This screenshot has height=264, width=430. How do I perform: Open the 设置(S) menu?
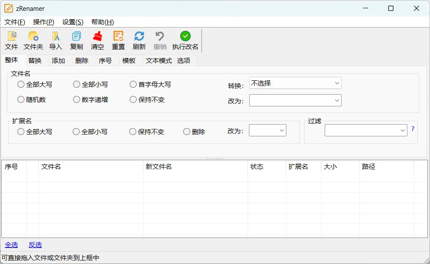72,22
